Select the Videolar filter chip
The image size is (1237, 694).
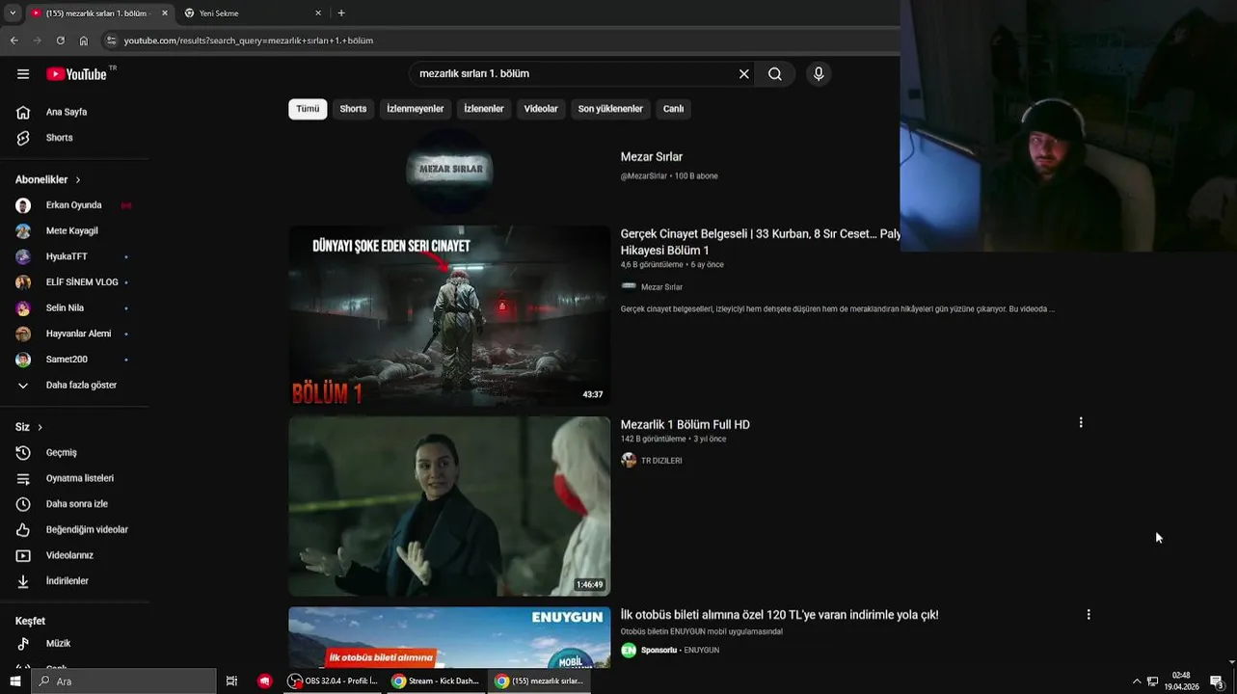click(x=541, y=109)
